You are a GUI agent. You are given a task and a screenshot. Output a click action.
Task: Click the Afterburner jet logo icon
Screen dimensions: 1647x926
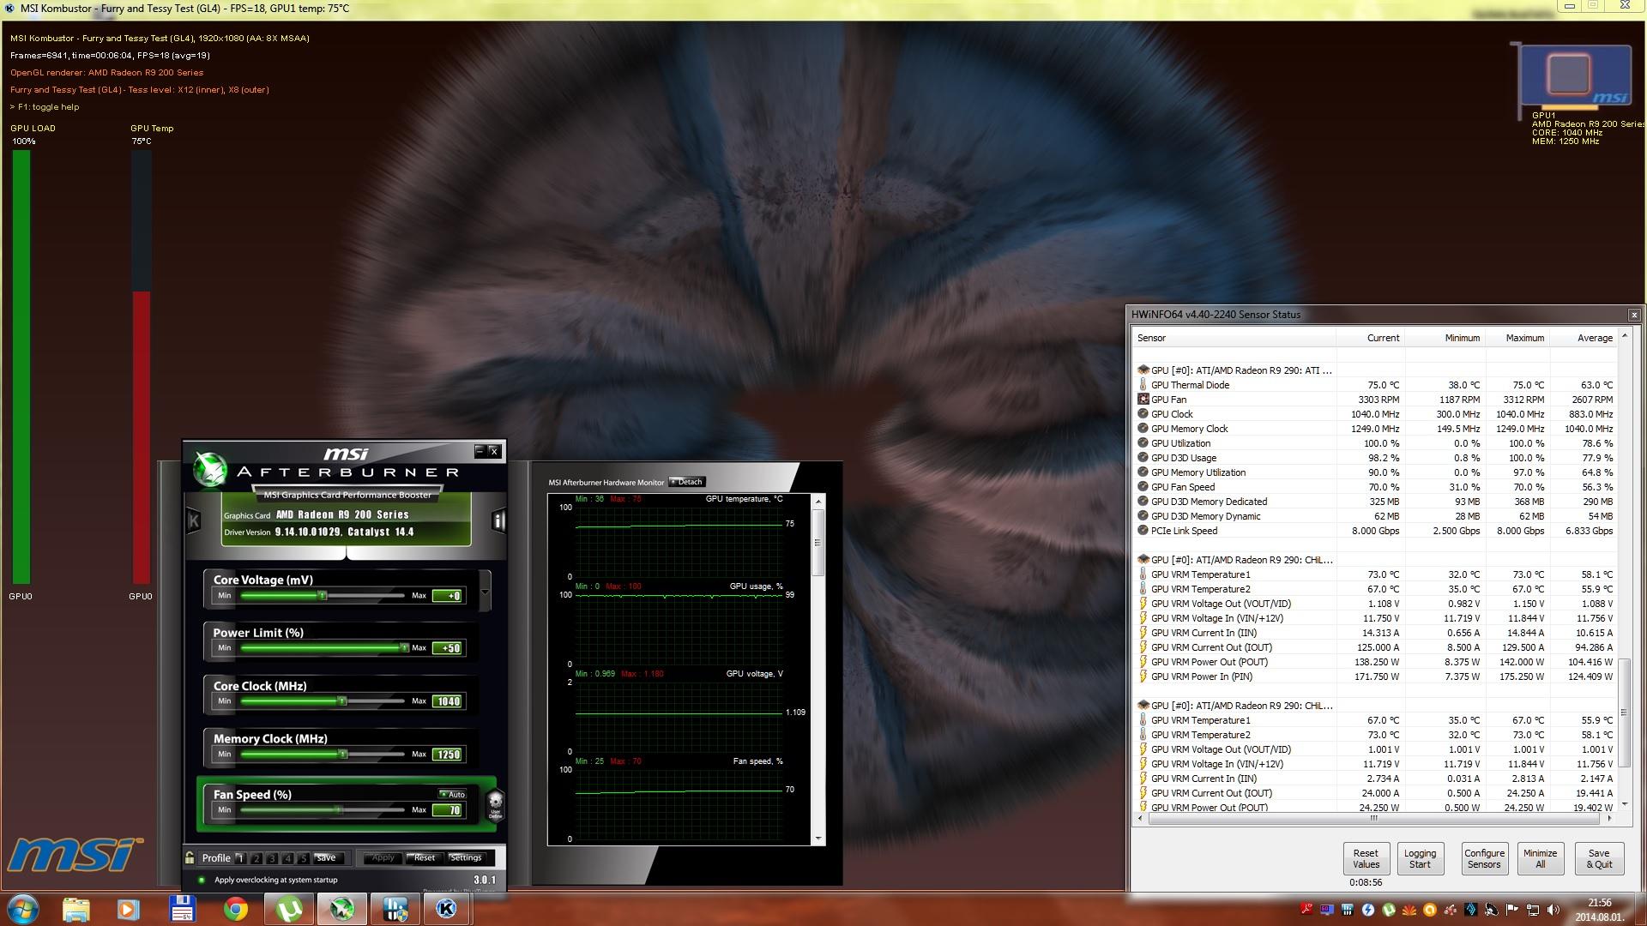pos(209,469)
